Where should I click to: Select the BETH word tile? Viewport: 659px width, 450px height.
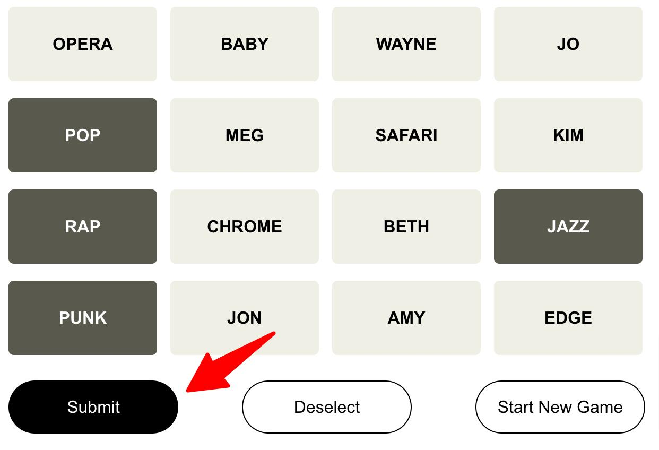point(406,227)
